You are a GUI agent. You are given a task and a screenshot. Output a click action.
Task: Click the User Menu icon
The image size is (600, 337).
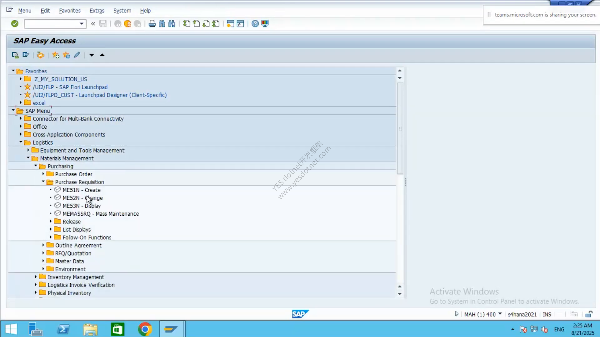point(15,55)
